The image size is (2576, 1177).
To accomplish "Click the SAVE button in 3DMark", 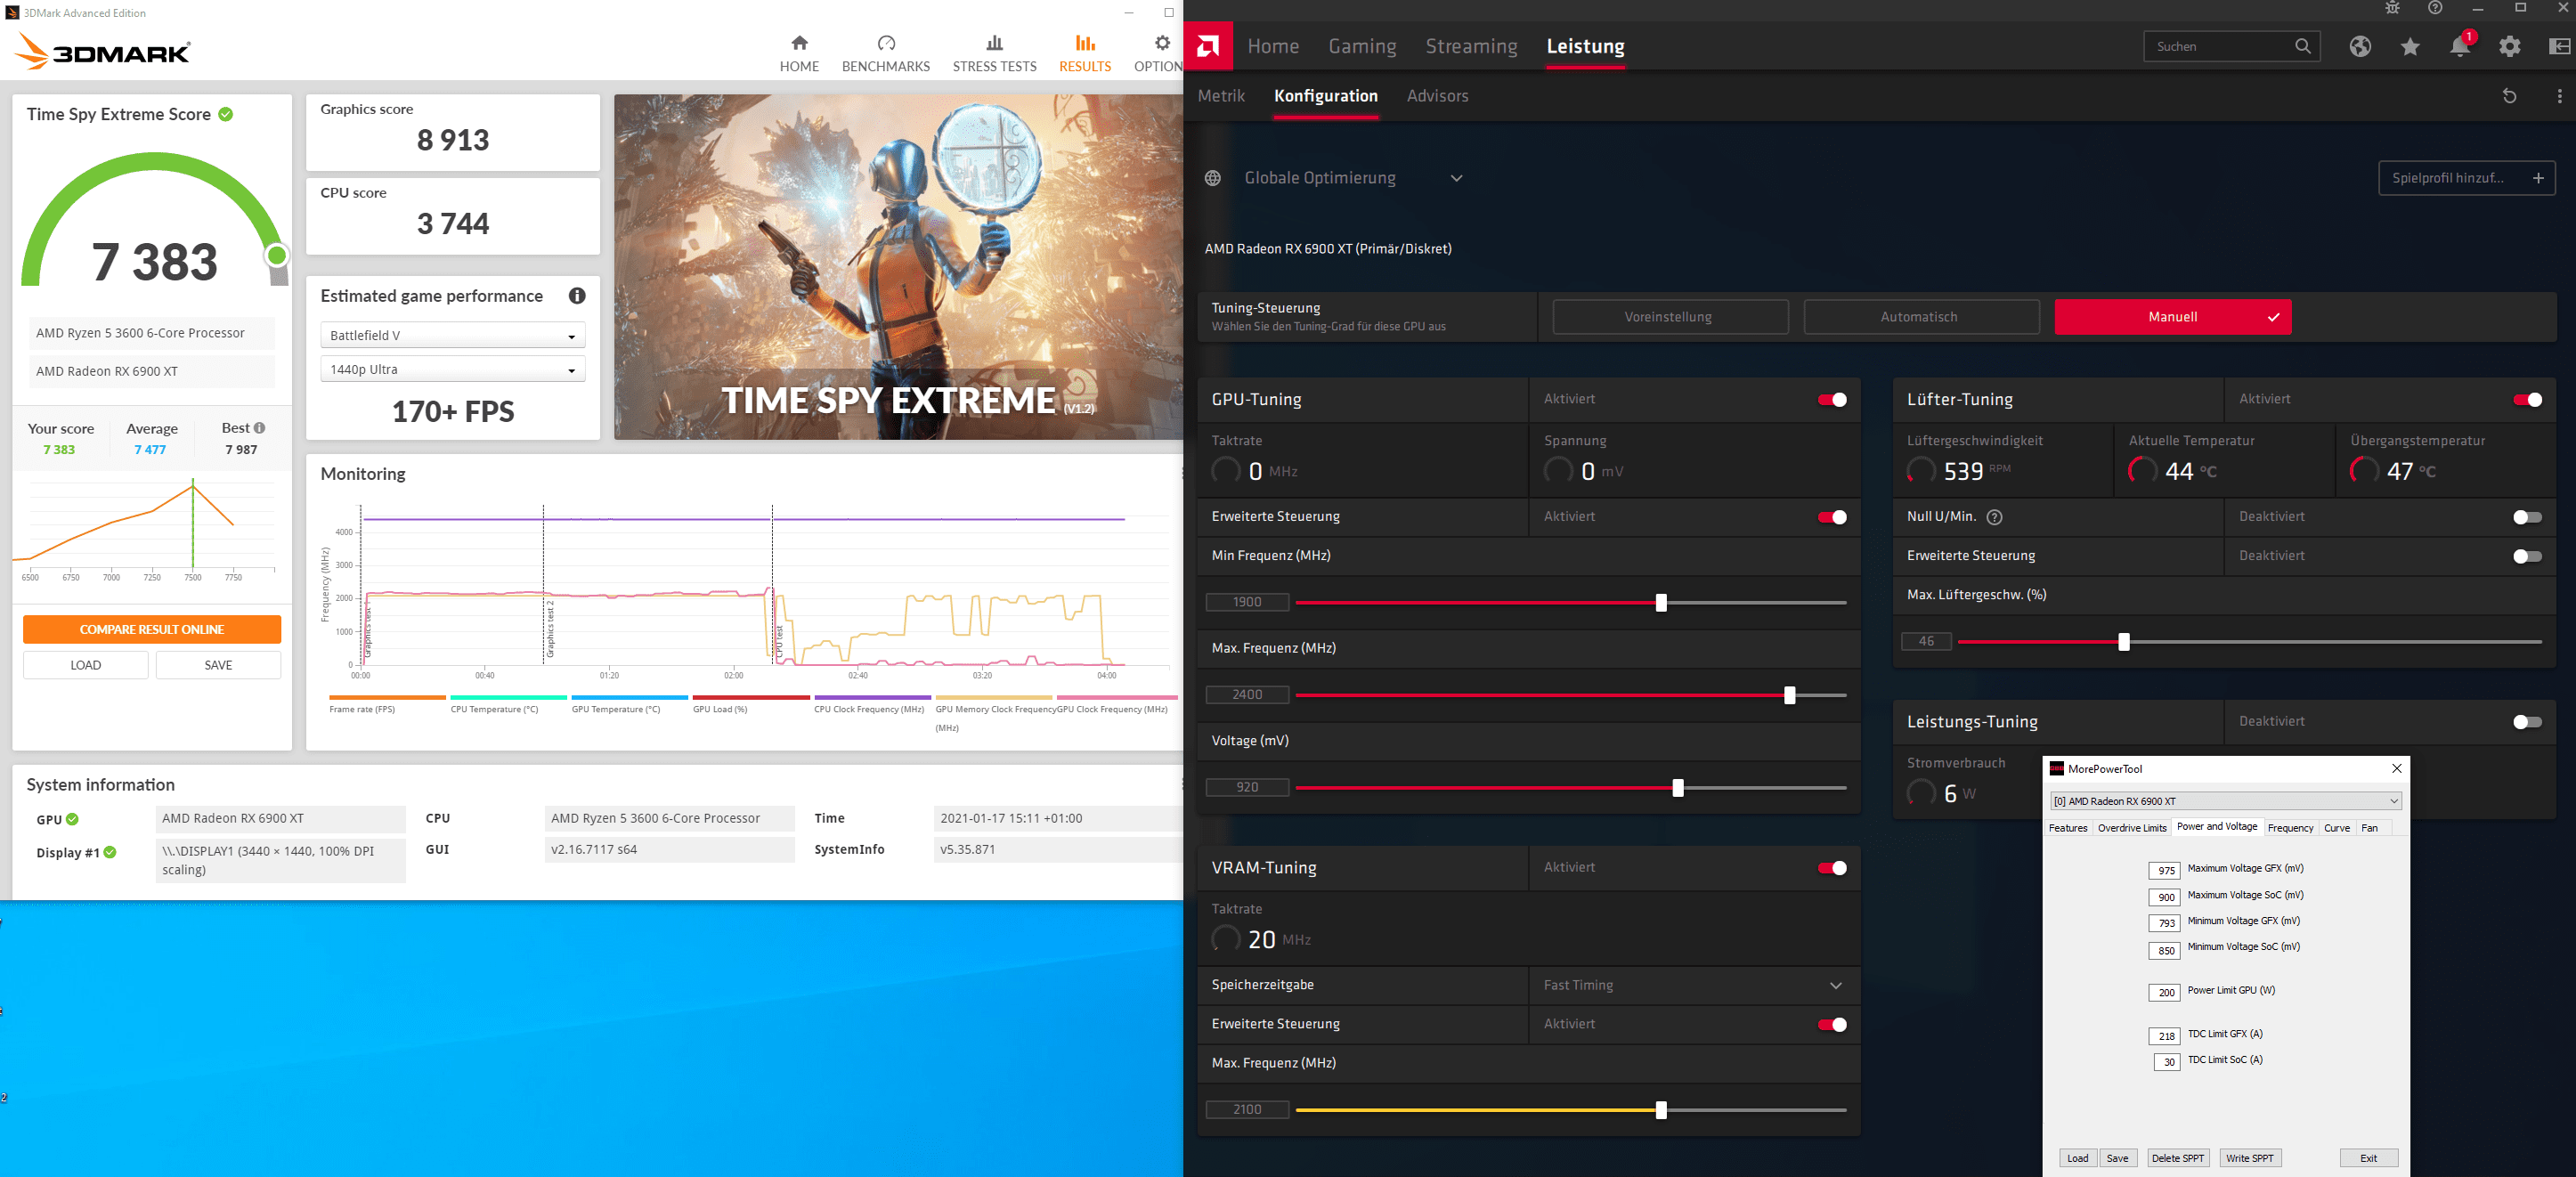I will click(x=218, y=665).
